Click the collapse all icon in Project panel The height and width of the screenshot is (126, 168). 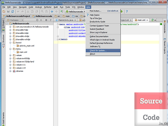[41, 20]
